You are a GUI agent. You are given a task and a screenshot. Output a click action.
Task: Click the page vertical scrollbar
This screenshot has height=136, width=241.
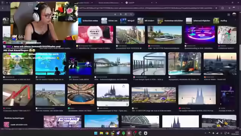click(240, 57)
